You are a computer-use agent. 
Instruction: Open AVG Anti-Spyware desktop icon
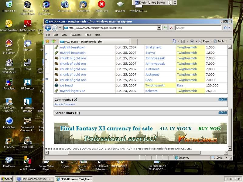(28, 163)
